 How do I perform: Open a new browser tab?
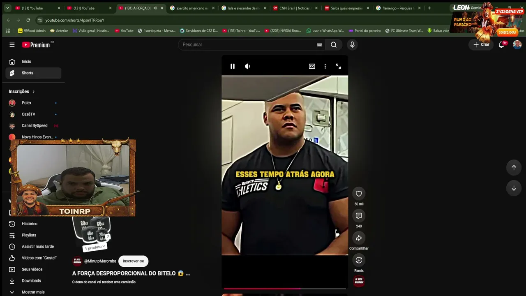click(x=429, y=8)
